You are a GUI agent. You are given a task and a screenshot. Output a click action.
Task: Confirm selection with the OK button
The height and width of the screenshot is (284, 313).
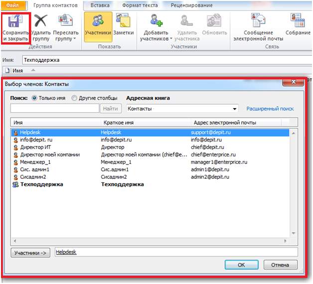242,265
